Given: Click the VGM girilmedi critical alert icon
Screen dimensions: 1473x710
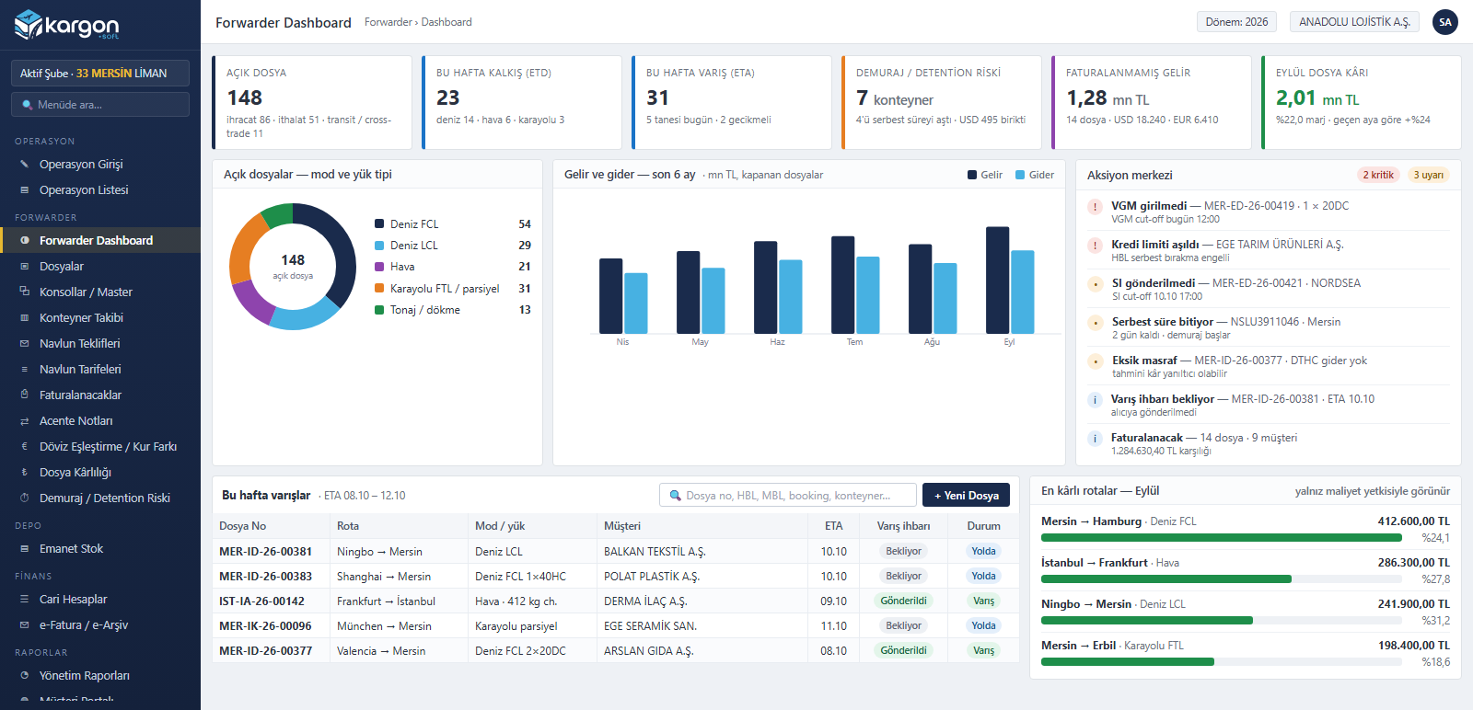Looking at the screenshot, I should coord(1096,207).
